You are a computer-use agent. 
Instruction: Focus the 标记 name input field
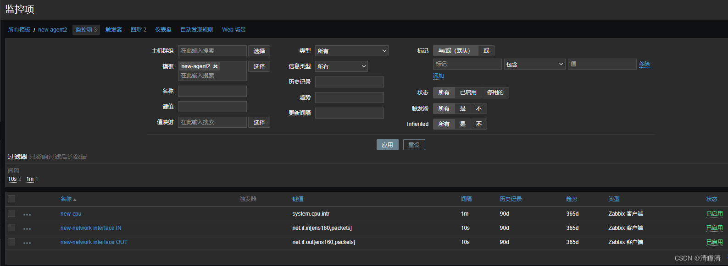[467, 64]
